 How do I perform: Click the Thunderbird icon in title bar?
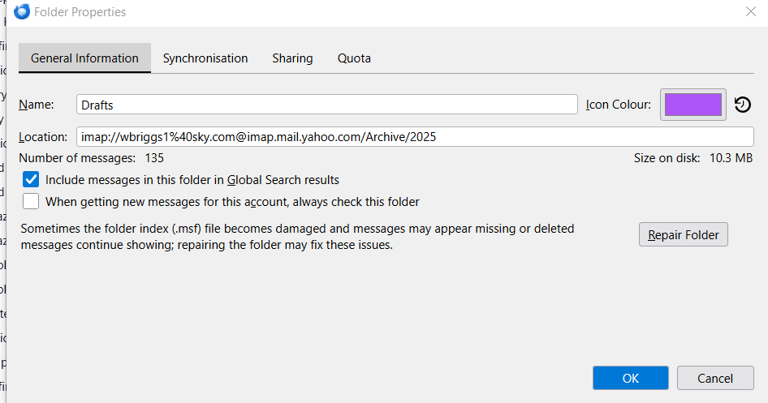click(x=24, y=12)
